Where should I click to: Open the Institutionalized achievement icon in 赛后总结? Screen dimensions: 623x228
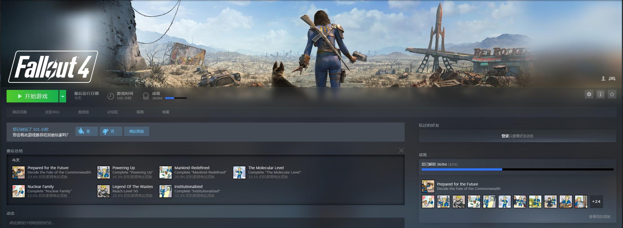click(166, 191)
